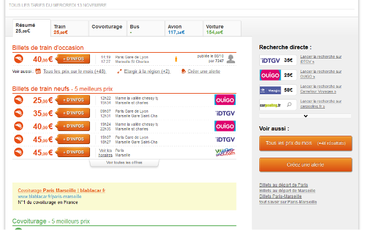Click the orange passenger icon in used ticket row
The width and height of the screenshot is (367, 230).
point(176,59)
